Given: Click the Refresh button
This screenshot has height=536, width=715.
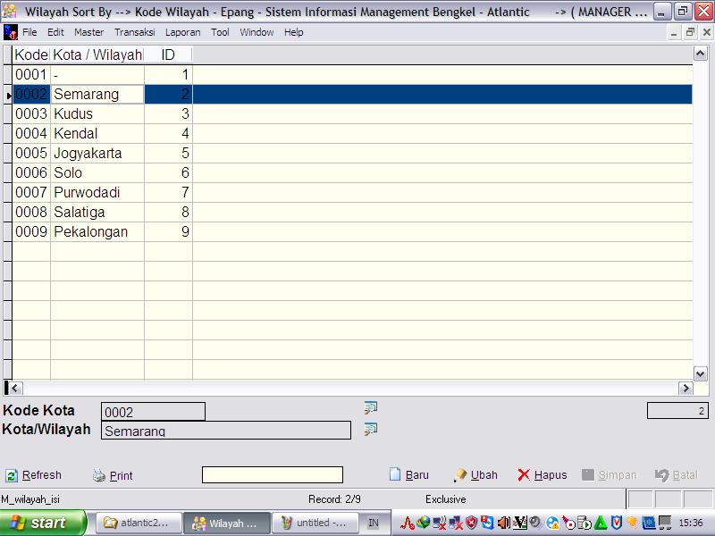Looking at the screenshot, I should click(x=34, y=475).
